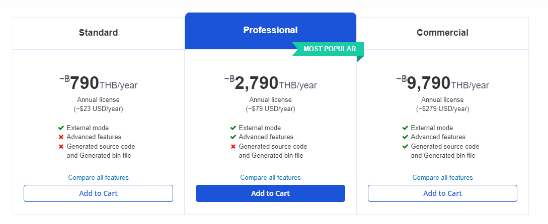Add the Standard plan to cart

[x=98, y=193]
